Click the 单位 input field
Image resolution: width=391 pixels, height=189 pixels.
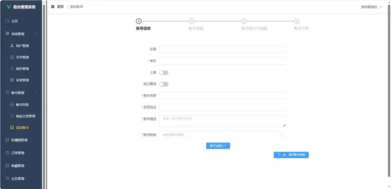[x=222, y=61]
